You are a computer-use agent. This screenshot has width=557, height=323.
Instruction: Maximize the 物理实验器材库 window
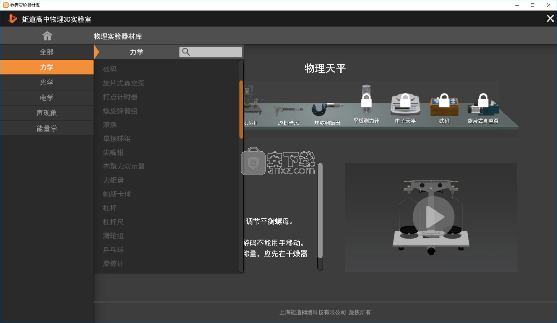coord(533,5)
